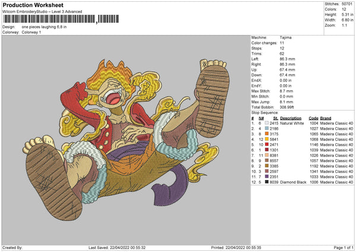Click the barcode under the worksheet title
Image resolution: width=356 pixels, height=252 pixels.
pyautogui.click(x=61, y=19)
